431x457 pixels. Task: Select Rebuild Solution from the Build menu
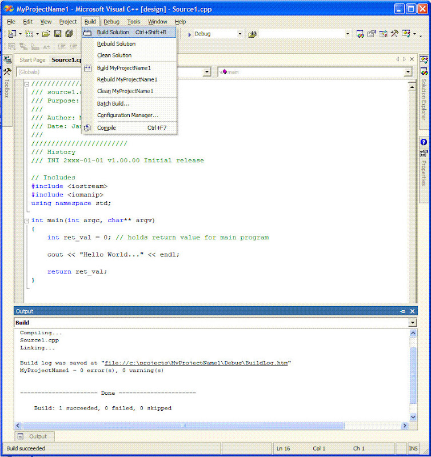[x=129, y=44]
